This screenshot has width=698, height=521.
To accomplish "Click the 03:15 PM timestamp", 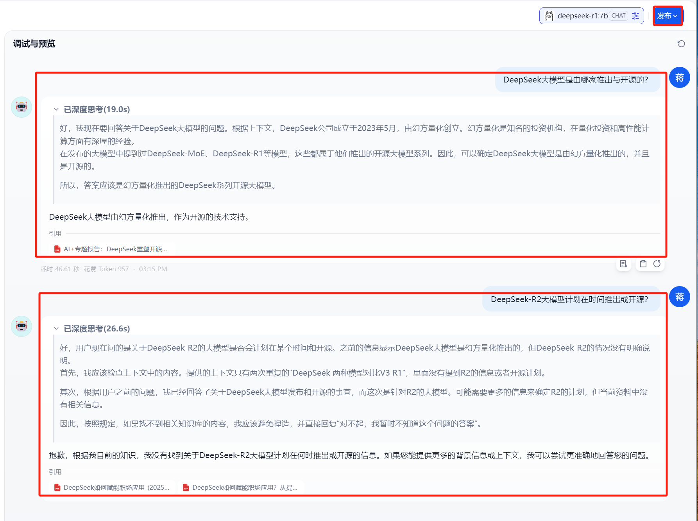I will [153, 269].
